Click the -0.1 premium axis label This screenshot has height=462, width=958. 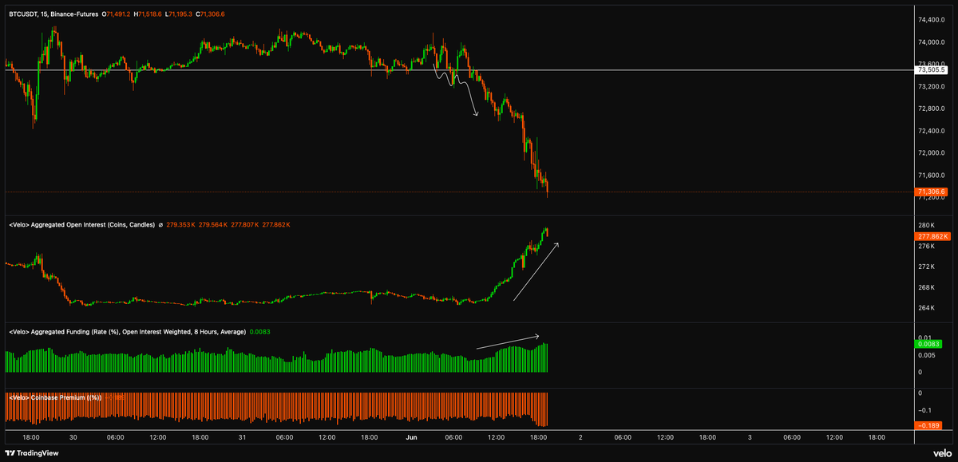point(925,409)
